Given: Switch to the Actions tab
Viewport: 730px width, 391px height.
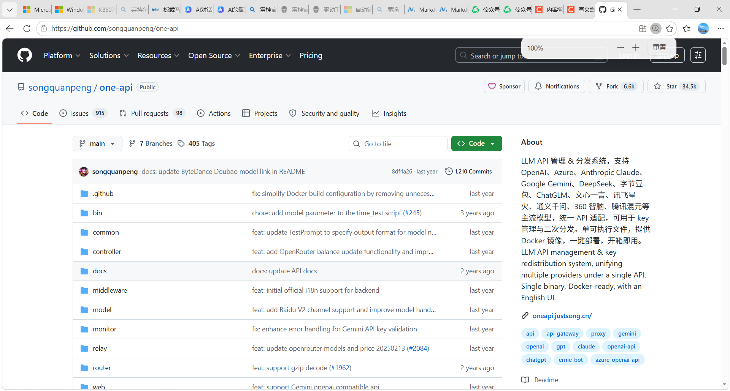Looking at the screenshot, I should (214, 113).
